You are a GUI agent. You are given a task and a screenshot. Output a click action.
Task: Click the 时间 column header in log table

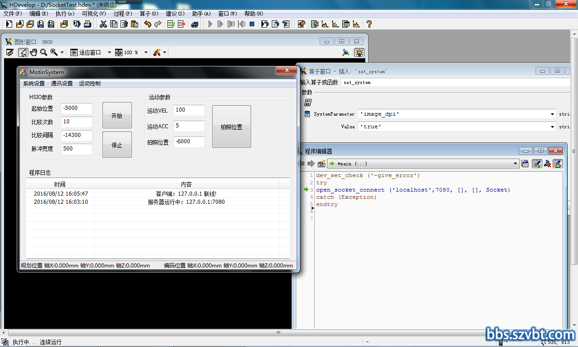pos(60,184)
